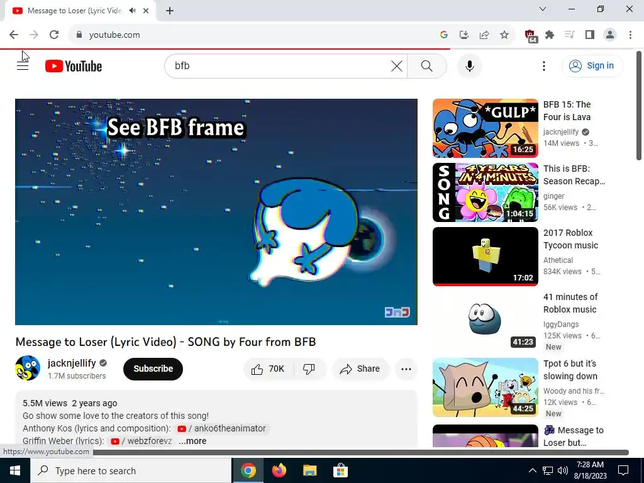
Task: Close the Message to Loser tab
Action: (x=146, y=11)
